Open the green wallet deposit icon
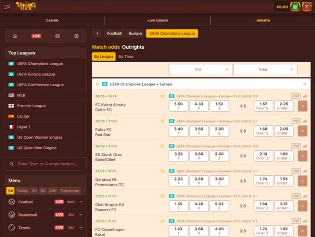This screenshot has width=315, height=237. 295,7
